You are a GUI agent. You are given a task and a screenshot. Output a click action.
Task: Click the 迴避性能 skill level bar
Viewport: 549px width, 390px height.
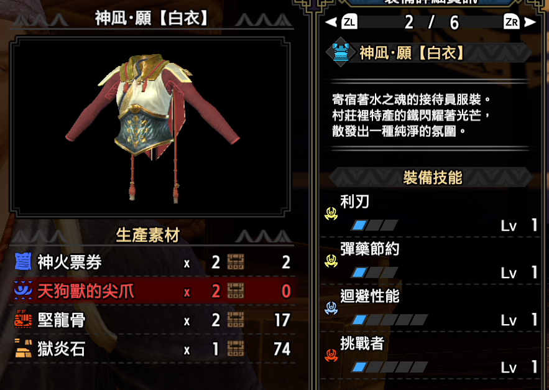389,320
